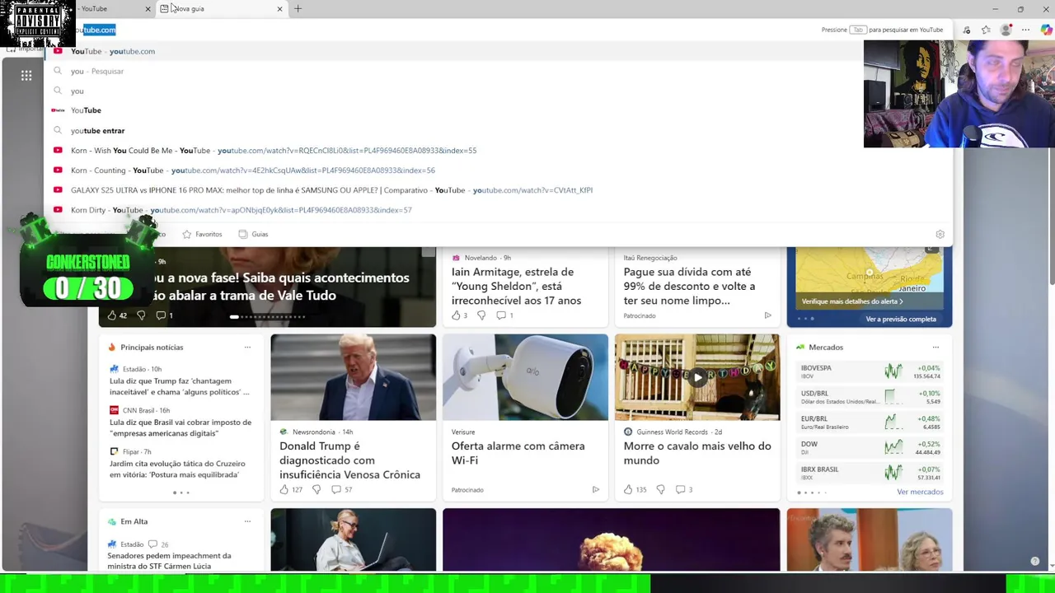This screenshot has width=1055, height=593.
Task: Open Korn - Wish You Could Be Me suggestion
Action: point(498,151)
